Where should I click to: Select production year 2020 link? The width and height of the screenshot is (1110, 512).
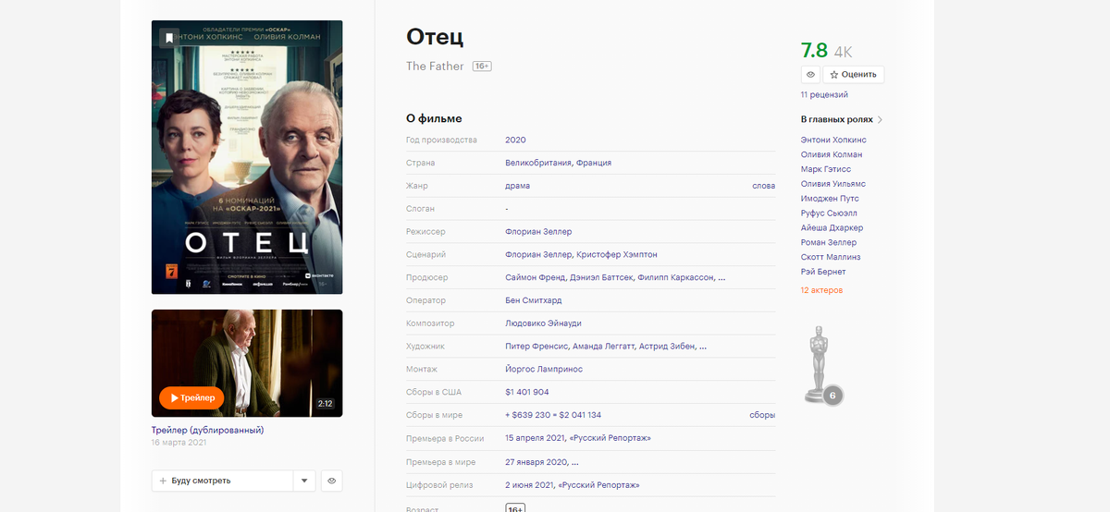(515, 140)
